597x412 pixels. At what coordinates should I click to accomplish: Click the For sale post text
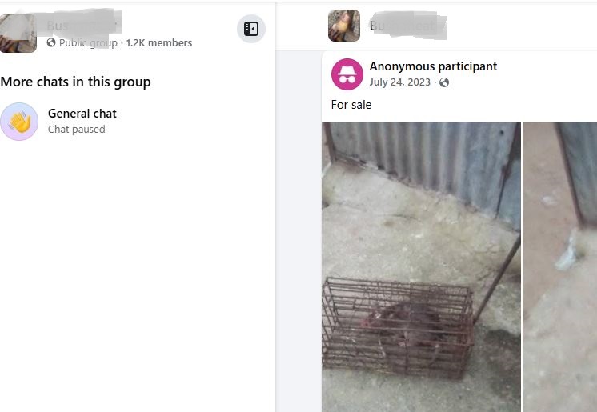coord(351,105)
